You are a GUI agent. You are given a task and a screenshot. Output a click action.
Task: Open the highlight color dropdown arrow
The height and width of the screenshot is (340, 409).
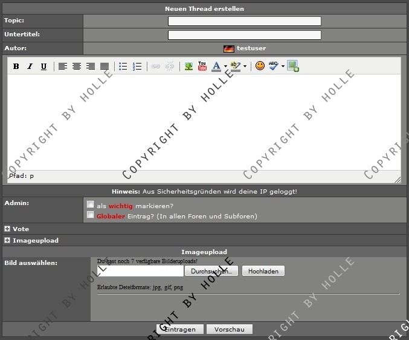pyautogui.click(x=245, y=67)
